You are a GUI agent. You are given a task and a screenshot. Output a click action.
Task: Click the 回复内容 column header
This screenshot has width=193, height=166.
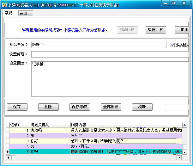pos(126,125)
